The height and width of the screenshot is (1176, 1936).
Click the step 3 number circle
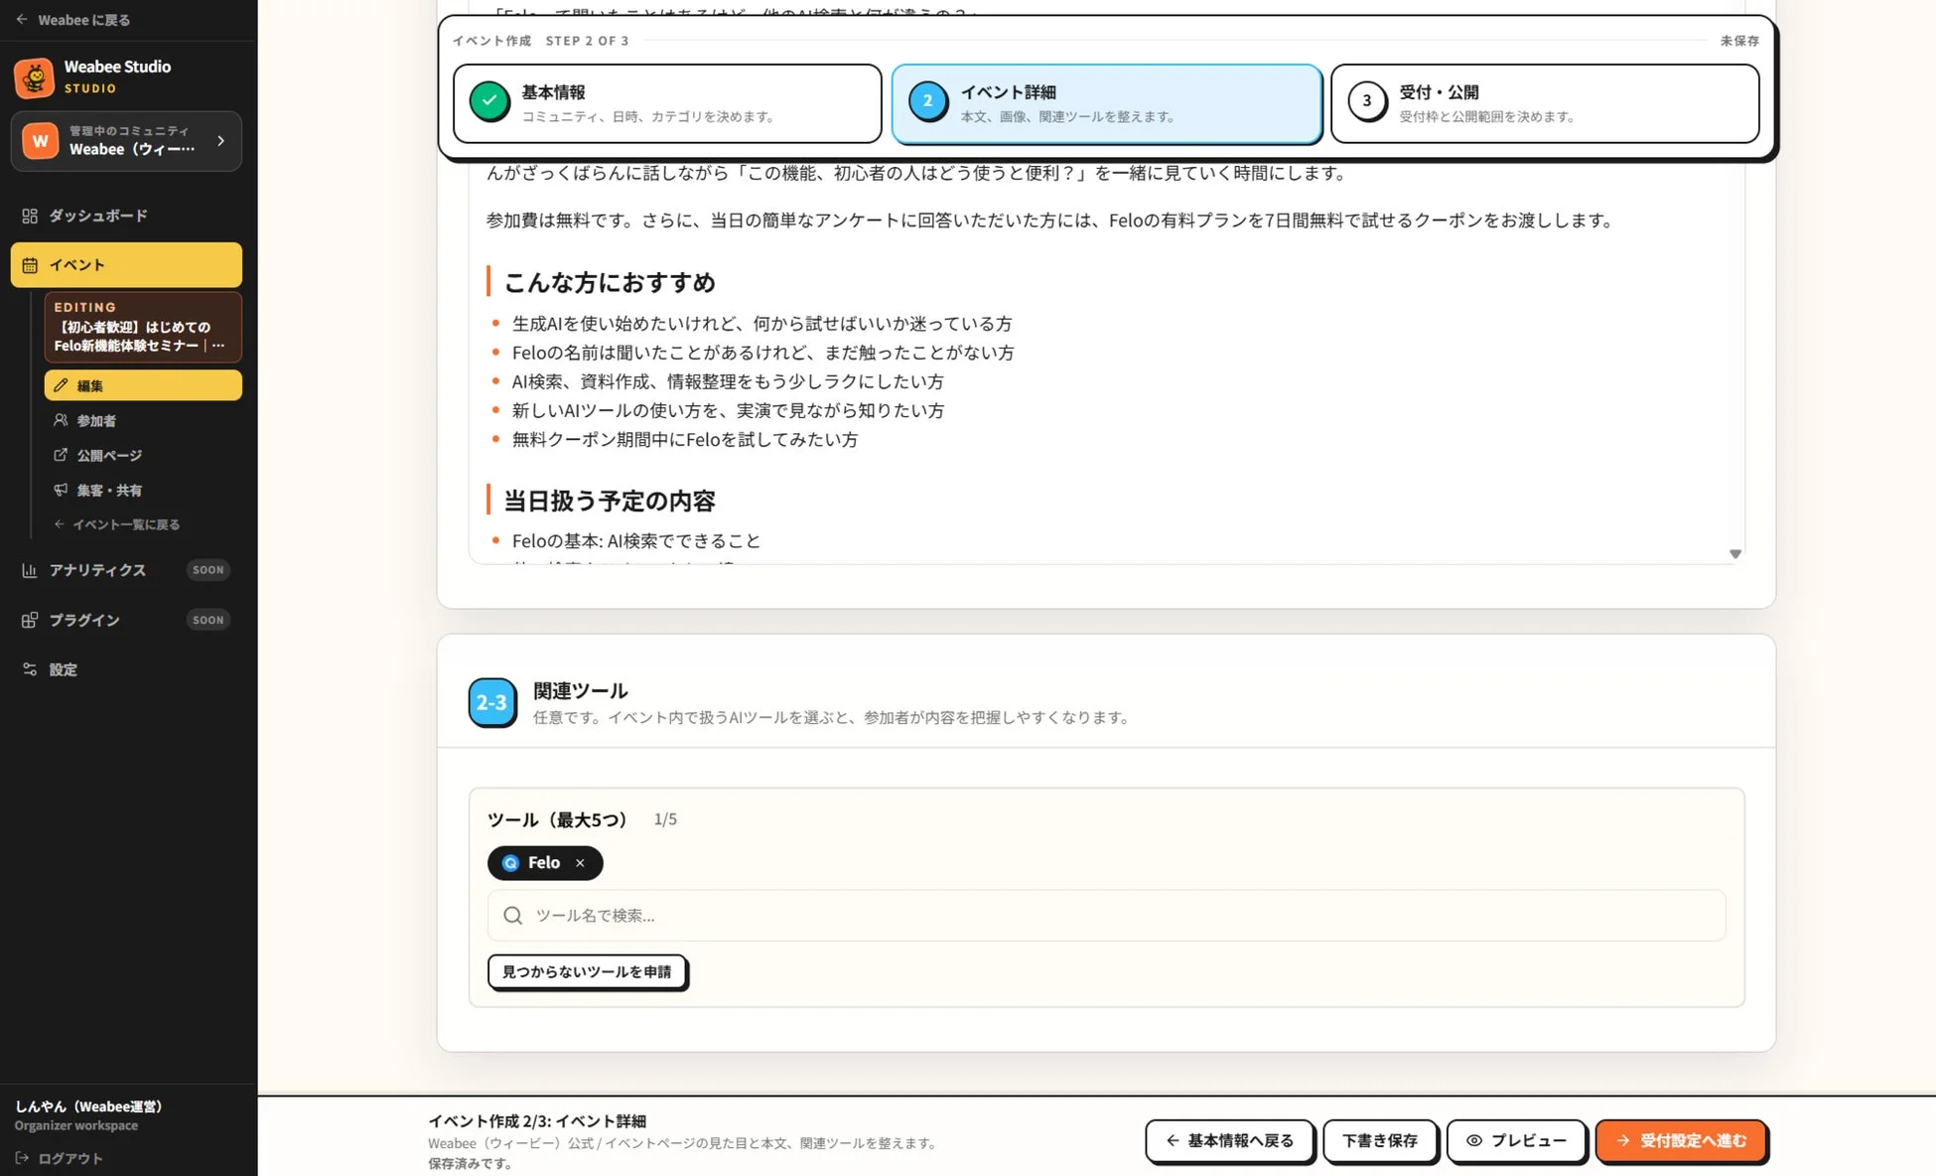click(1367, 101)
